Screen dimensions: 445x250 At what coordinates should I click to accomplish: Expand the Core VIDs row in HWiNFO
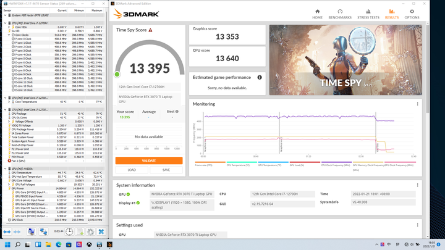pyautogui.click(x=9, y=27)
